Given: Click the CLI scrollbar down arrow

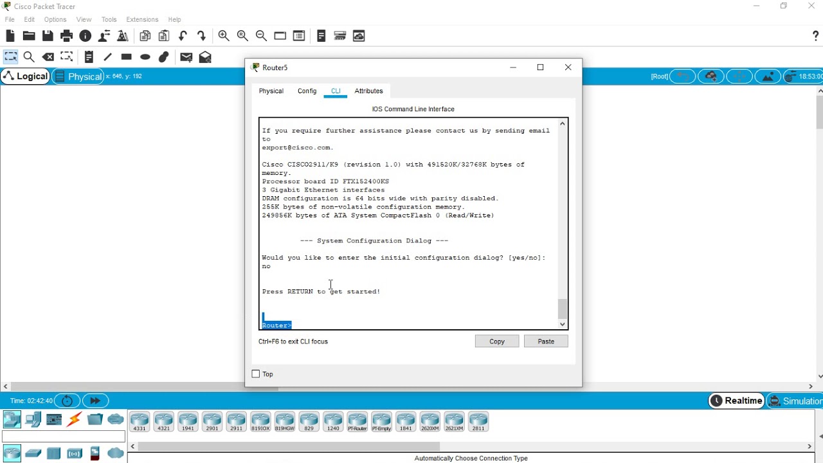Looking at the screenshot, I should [563, 324].
